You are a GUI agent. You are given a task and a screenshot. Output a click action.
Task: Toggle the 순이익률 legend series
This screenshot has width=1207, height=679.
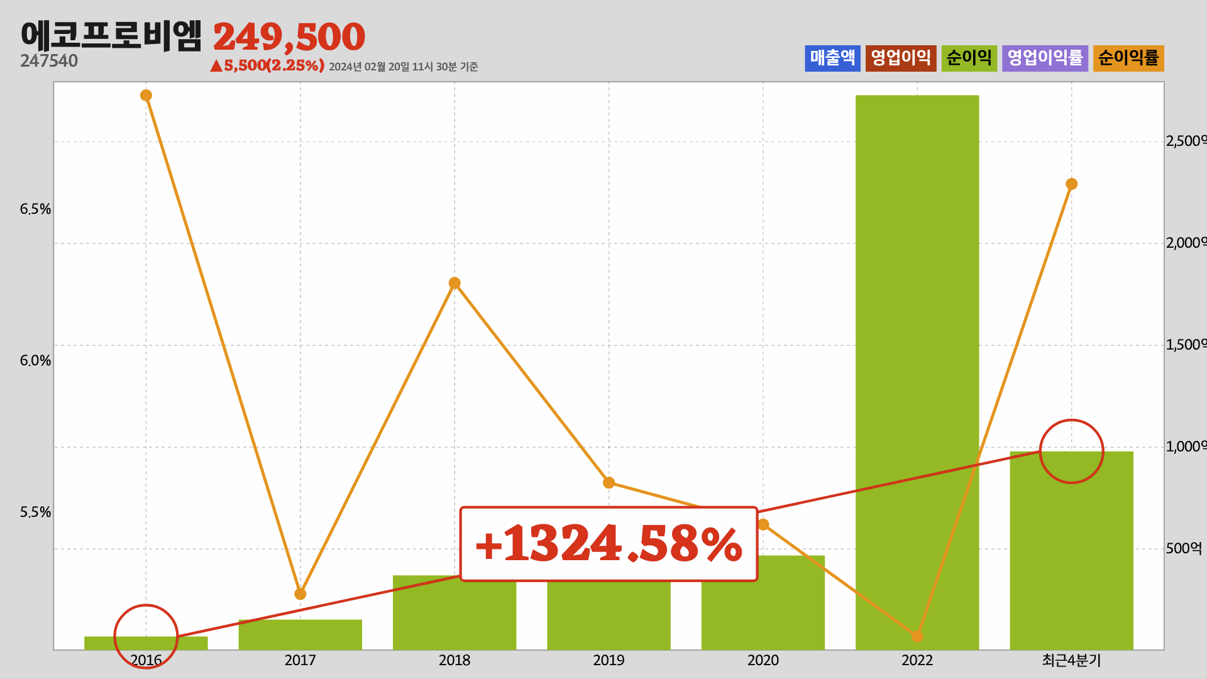pos(1128,58)
